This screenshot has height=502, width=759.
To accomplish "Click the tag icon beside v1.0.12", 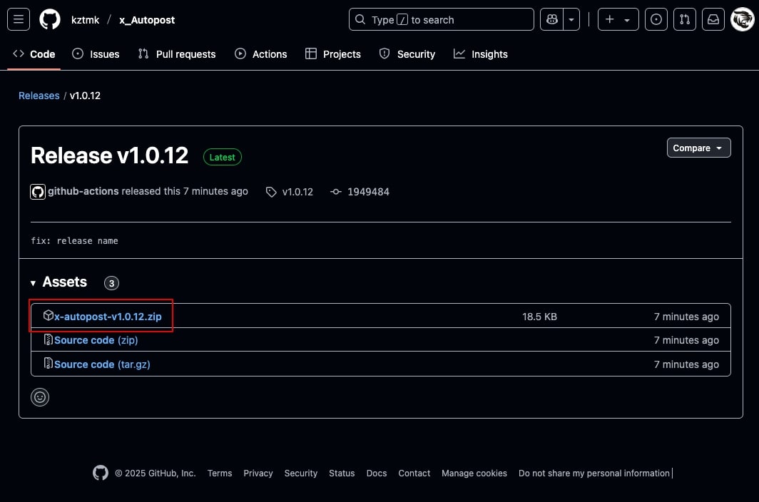I will click(271, 192).
